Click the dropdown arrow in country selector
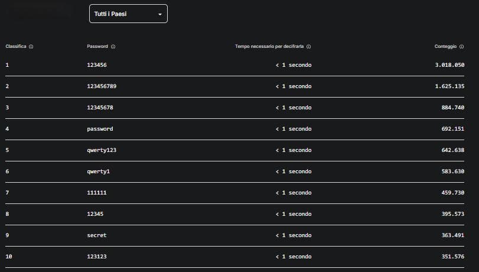 coord(160,14)
